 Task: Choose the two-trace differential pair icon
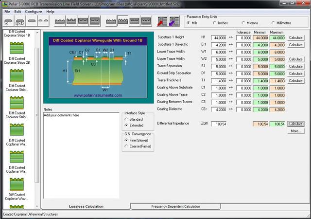point(43,21)
